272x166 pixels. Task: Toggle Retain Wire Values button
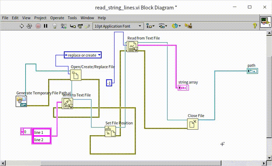pyautogui.click(x=64, y=26)
